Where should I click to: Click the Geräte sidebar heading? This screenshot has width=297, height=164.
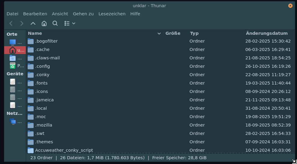[x=15, y=74]
